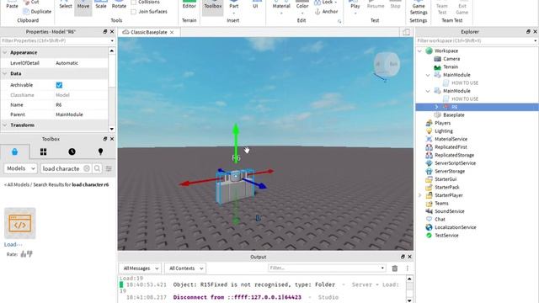Start Play test
The width and height of the screenshot is (539, 303).
click(x=355, y=7)
